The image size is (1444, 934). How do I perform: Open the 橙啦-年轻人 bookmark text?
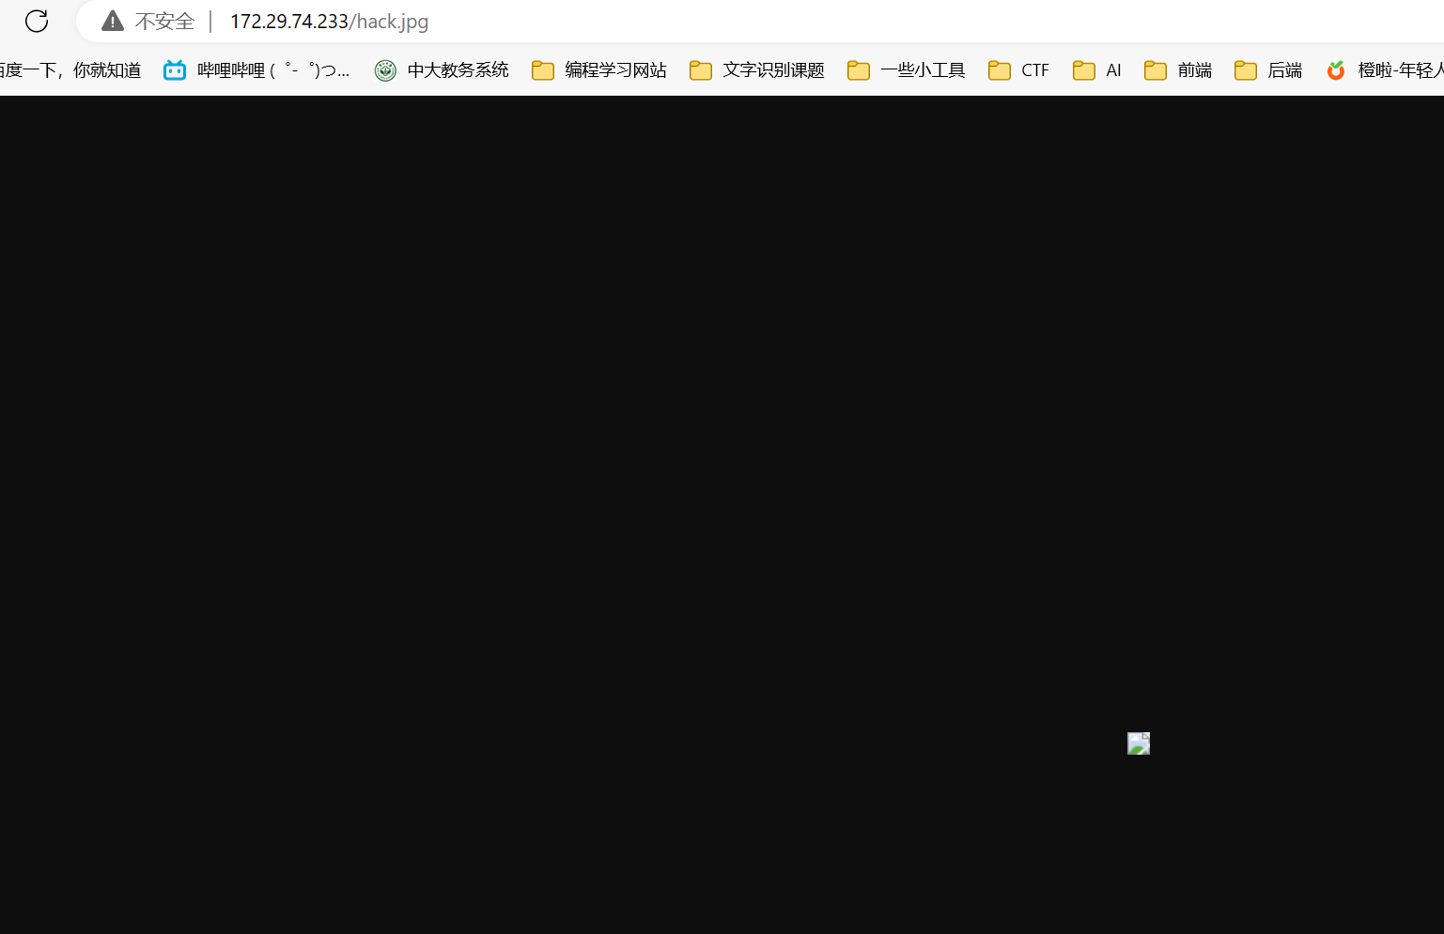1399,70
